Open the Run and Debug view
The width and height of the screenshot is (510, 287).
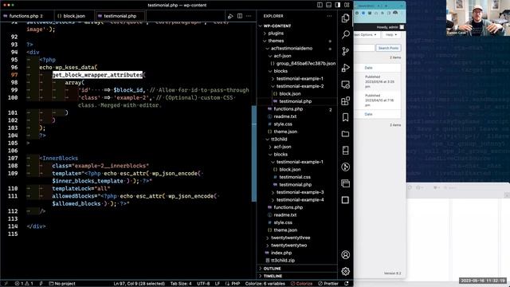click(345, 68)
